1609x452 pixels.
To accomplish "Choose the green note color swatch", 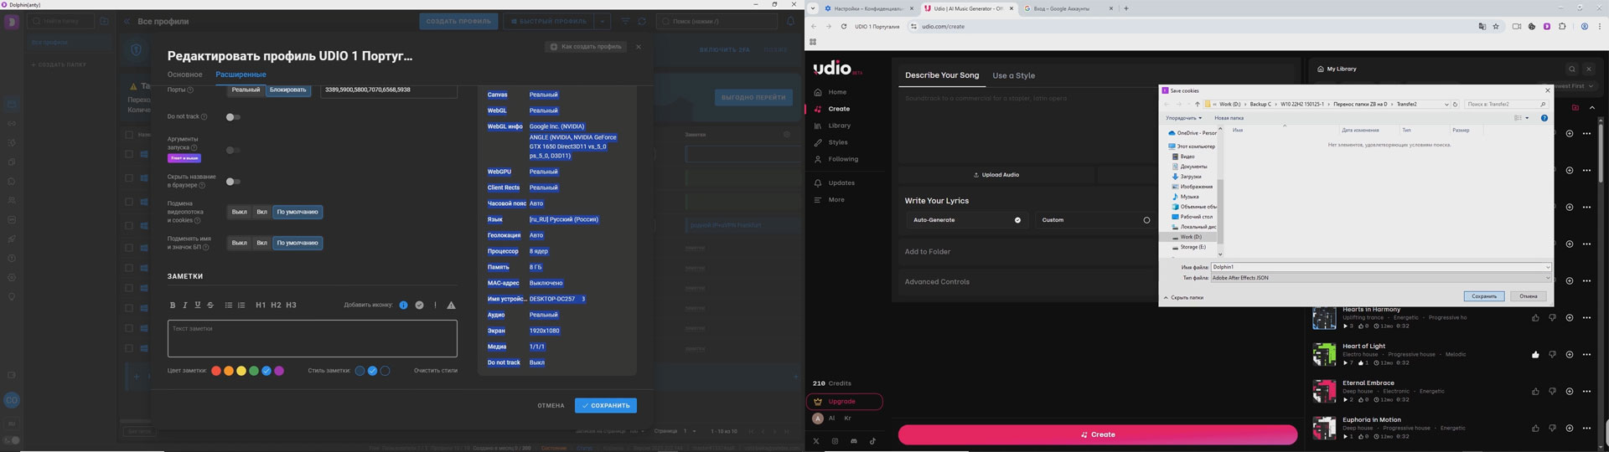I will click(254, 371).
